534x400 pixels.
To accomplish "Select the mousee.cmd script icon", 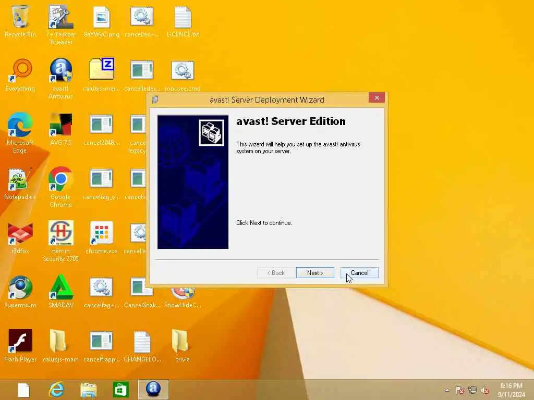I will pyautogui.click(x=183, y=75).
